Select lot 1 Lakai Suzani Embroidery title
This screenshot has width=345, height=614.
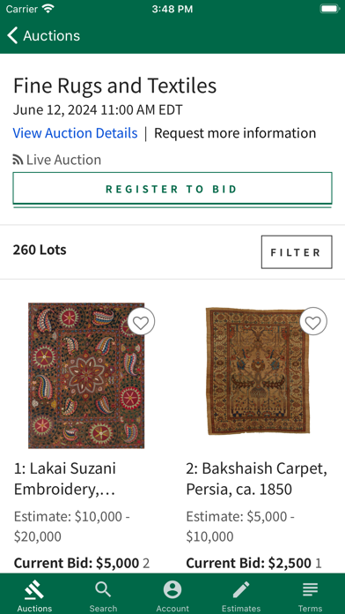point(65,479)
